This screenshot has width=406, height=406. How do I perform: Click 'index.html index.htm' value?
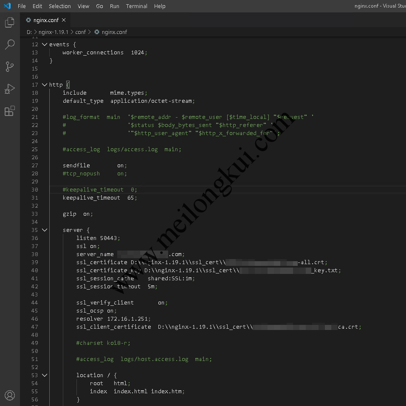pos(148,391)
